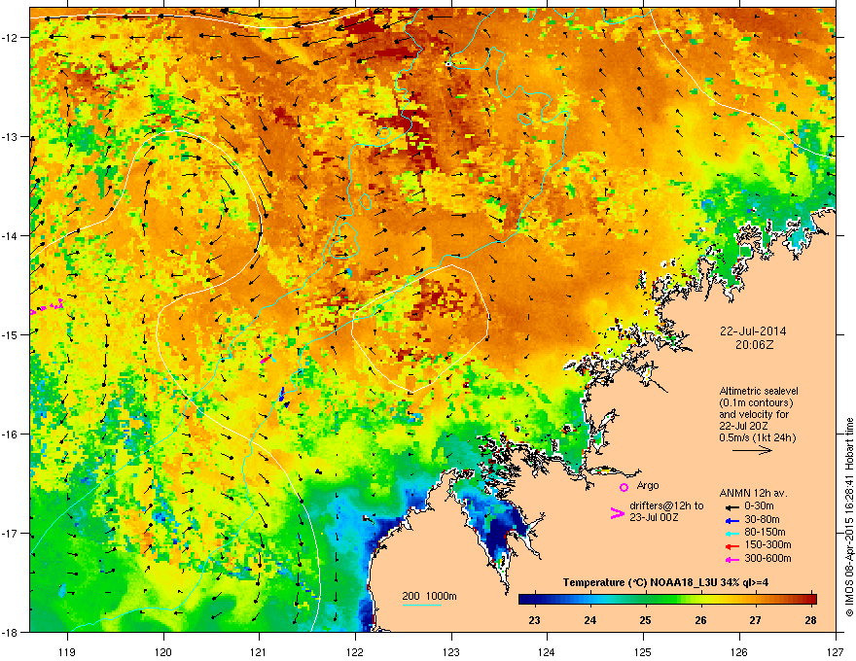The width and height of the screenshot is (856, 661).
Task: Click the colorbar tick label '26'
Action: click(700, 619)
